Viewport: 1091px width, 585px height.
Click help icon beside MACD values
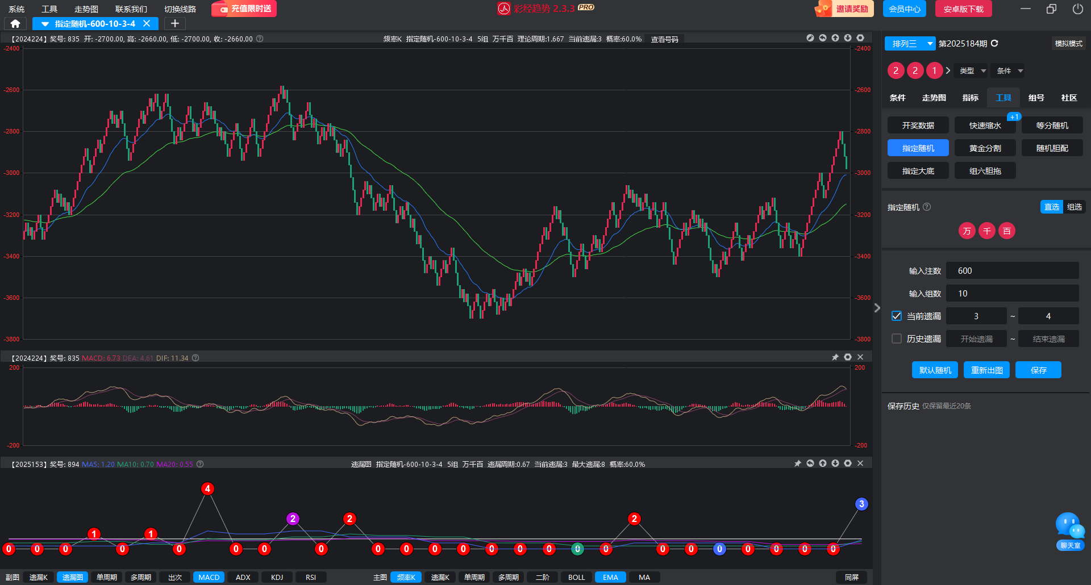[195, 358]
